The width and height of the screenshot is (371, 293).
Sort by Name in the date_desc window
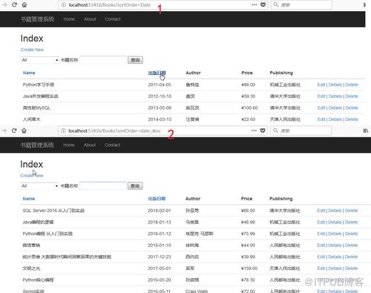29,199
